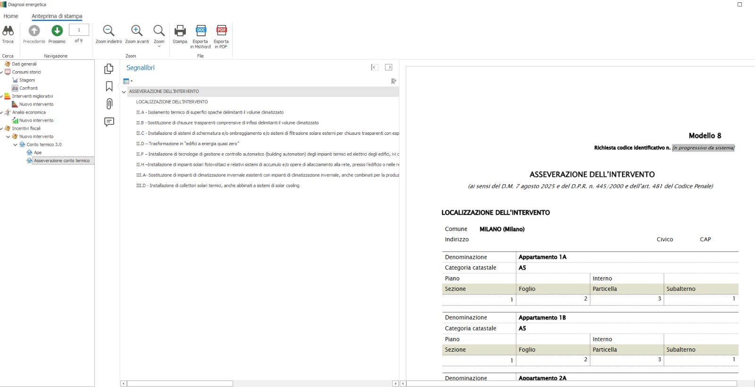Open the Trova binoculars search tool

[8, 34]
